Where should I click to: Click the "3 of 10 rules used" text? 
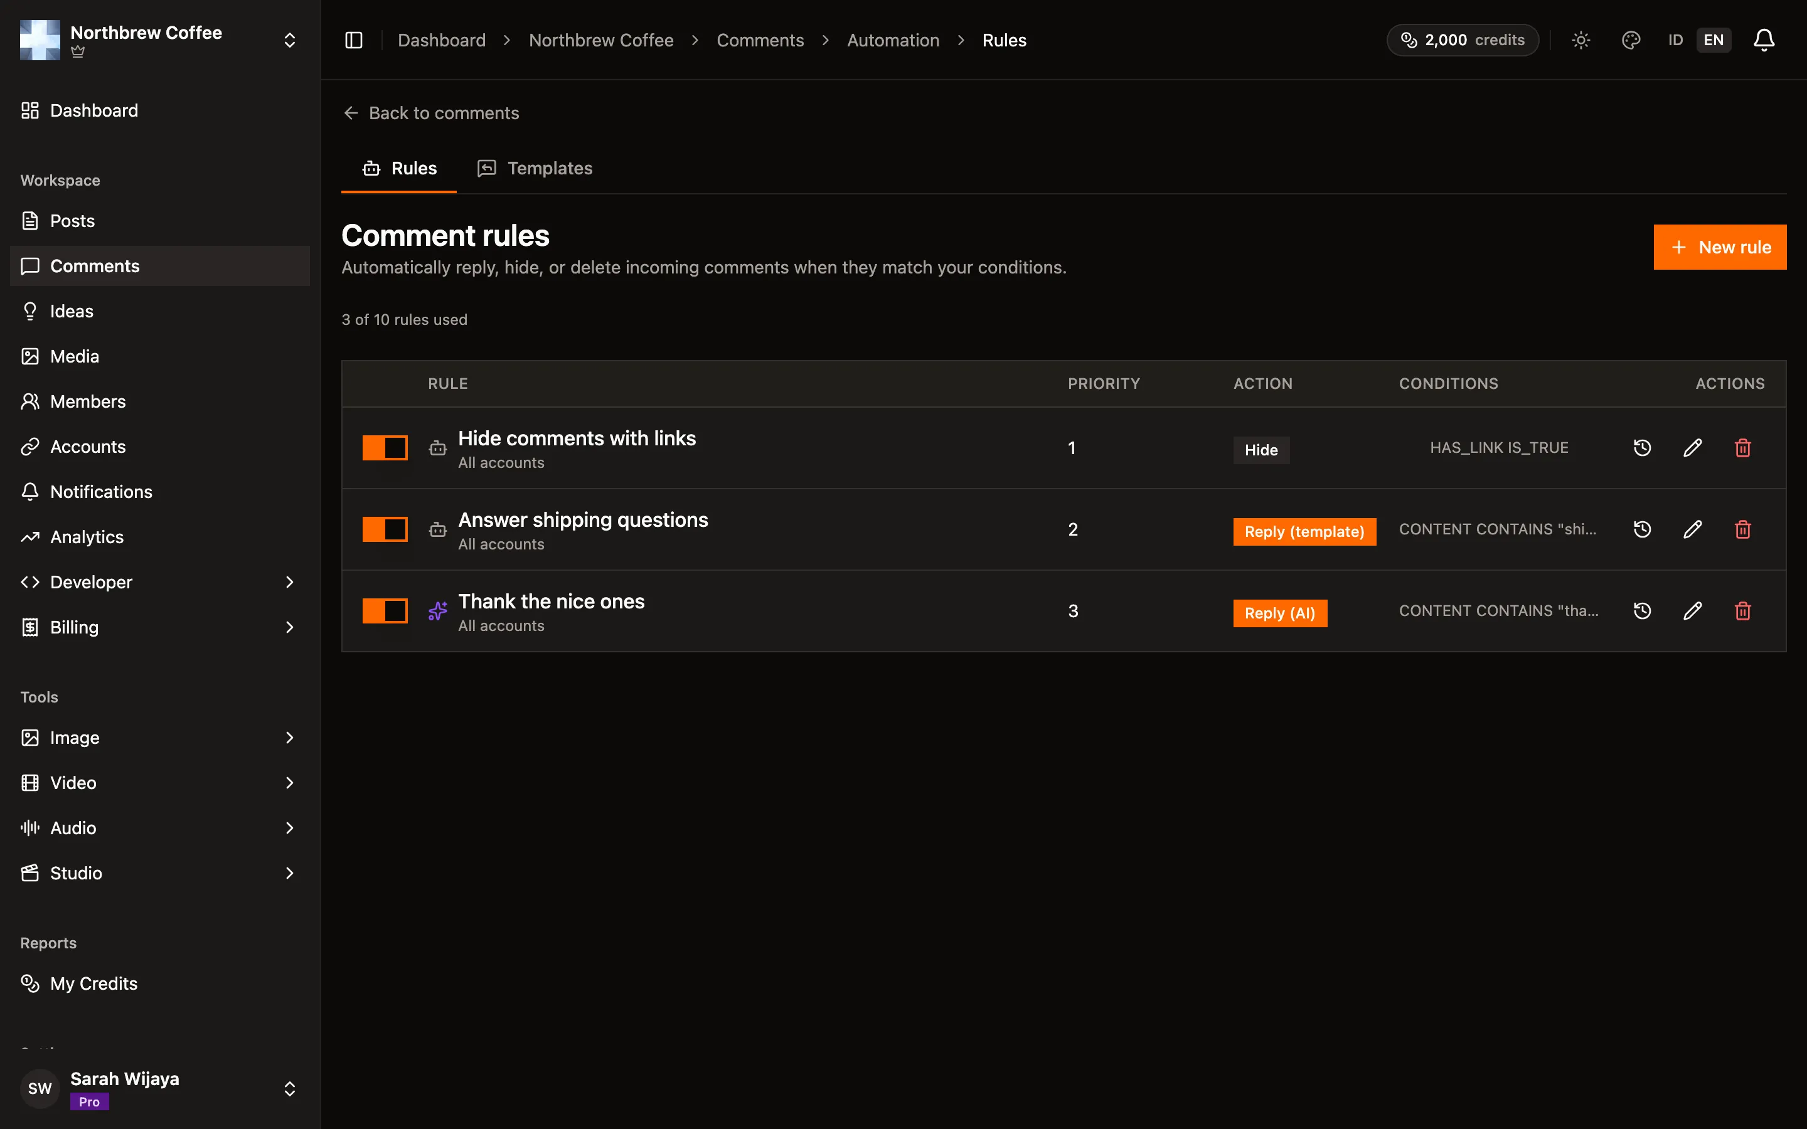click(x=405, y=320)
